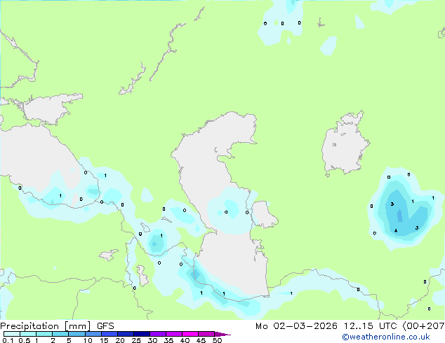Click the "GFS" model label

(x=105, y=326)
